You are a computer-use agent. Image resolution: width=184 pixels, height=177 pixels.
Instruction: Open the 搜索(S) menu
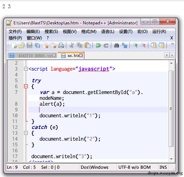(x=51, y=32)
